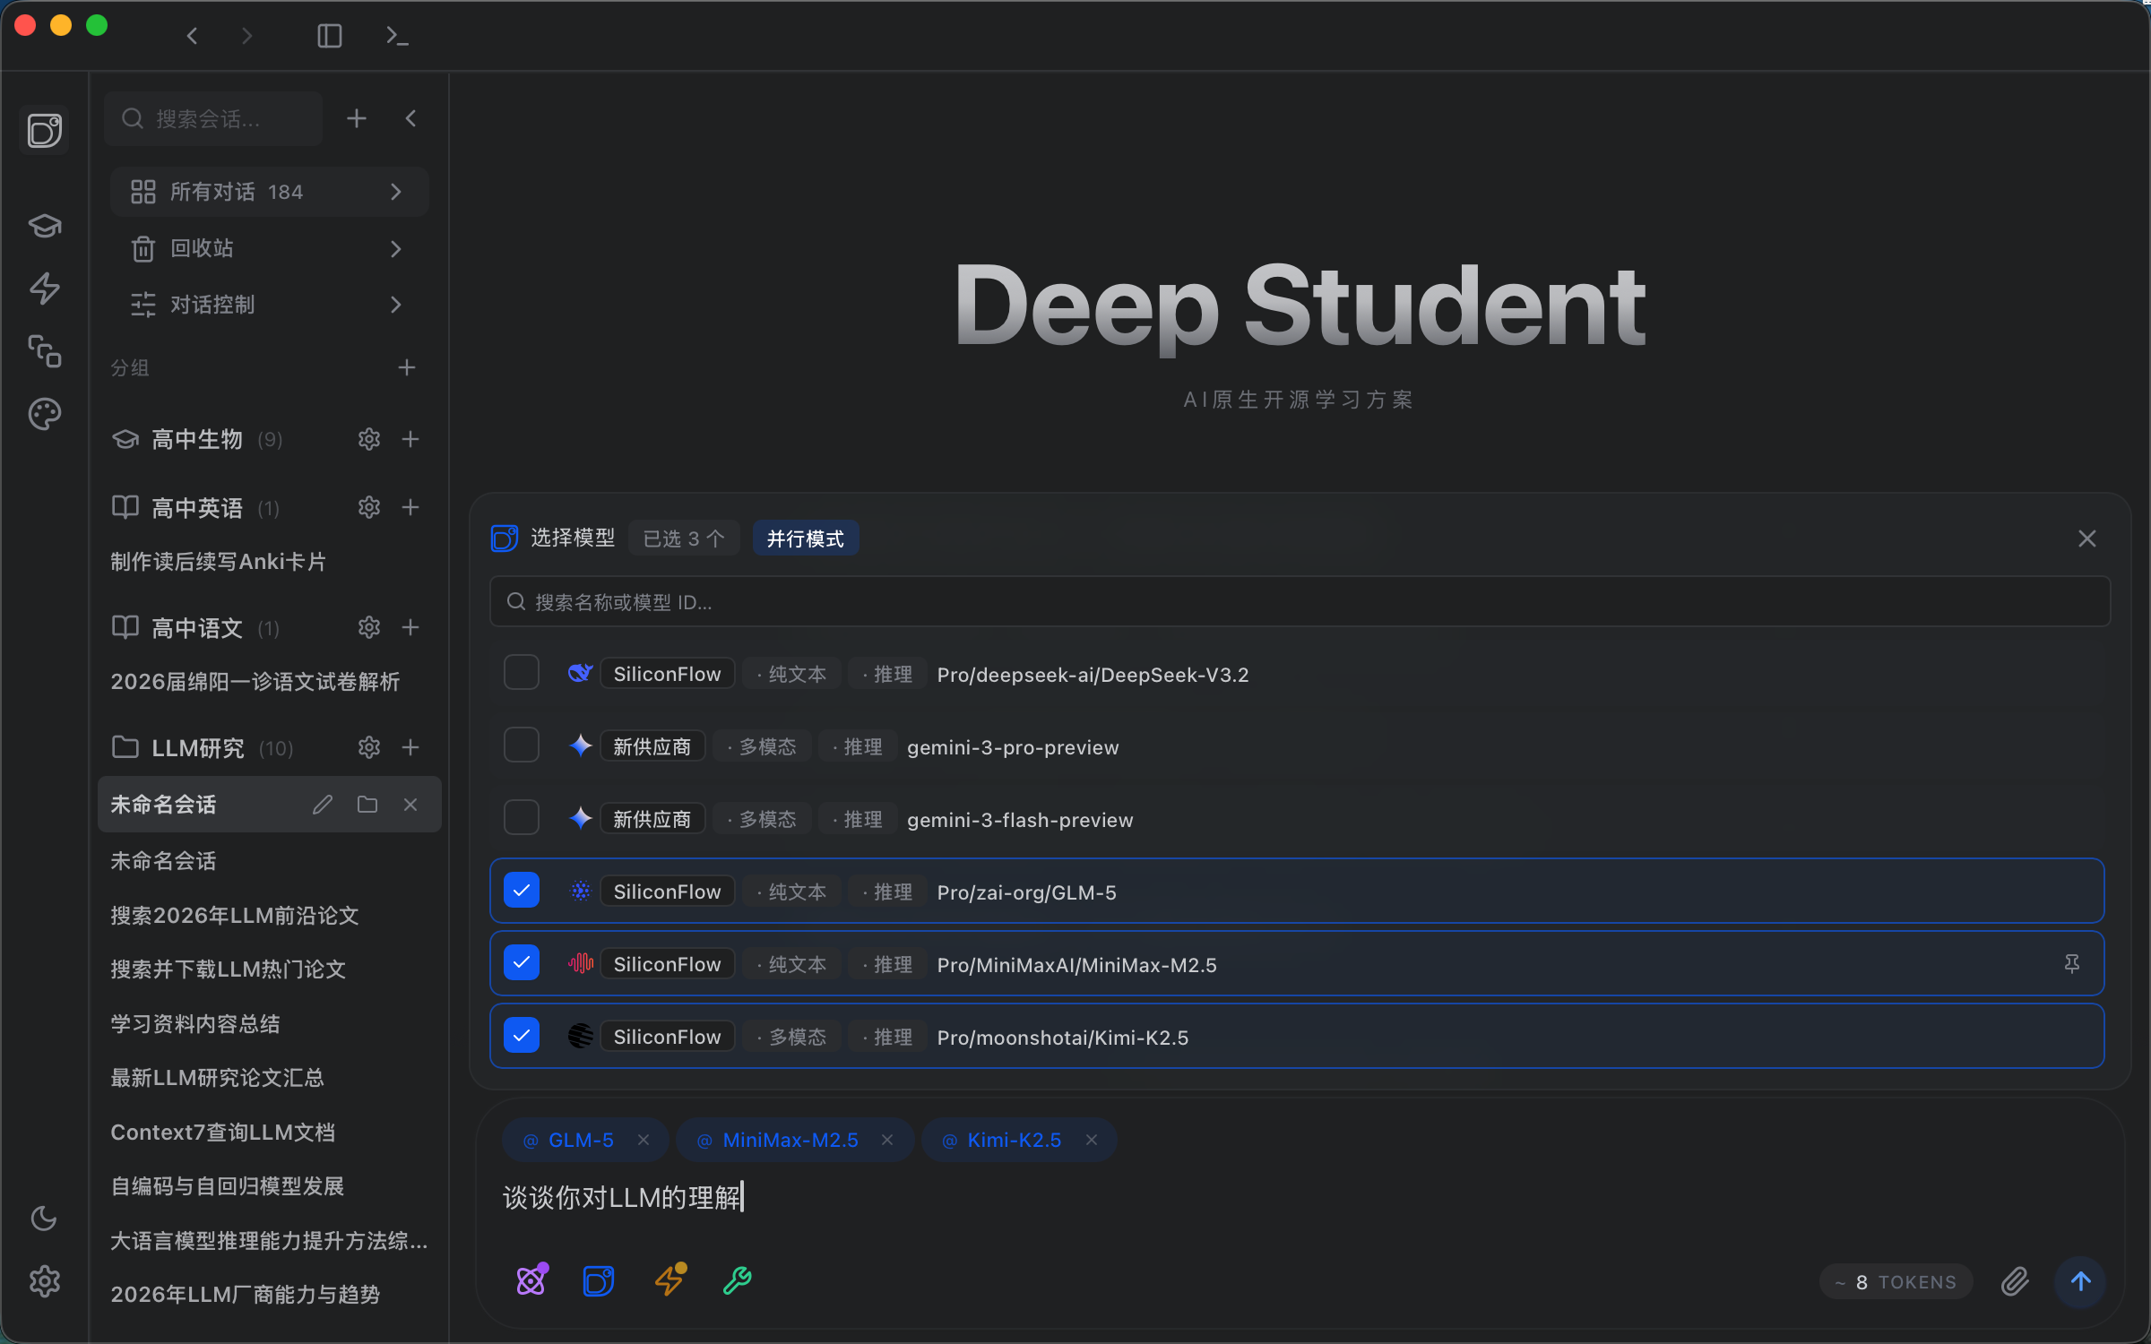Go back with the left arrow in title bar
The width and height of the screenshot is (2151, 1344).
(x=192, y=36)
